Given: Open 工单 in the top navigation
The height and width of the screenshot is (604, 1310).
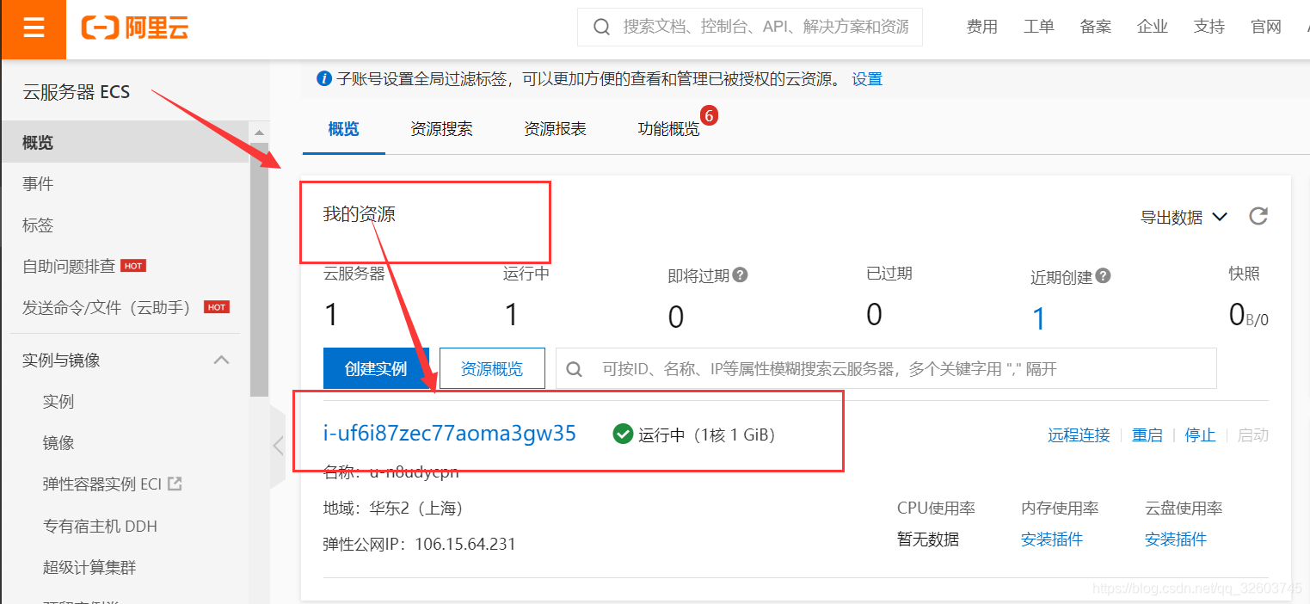Looking at the screenshot, I should (x=1039, y=27).
